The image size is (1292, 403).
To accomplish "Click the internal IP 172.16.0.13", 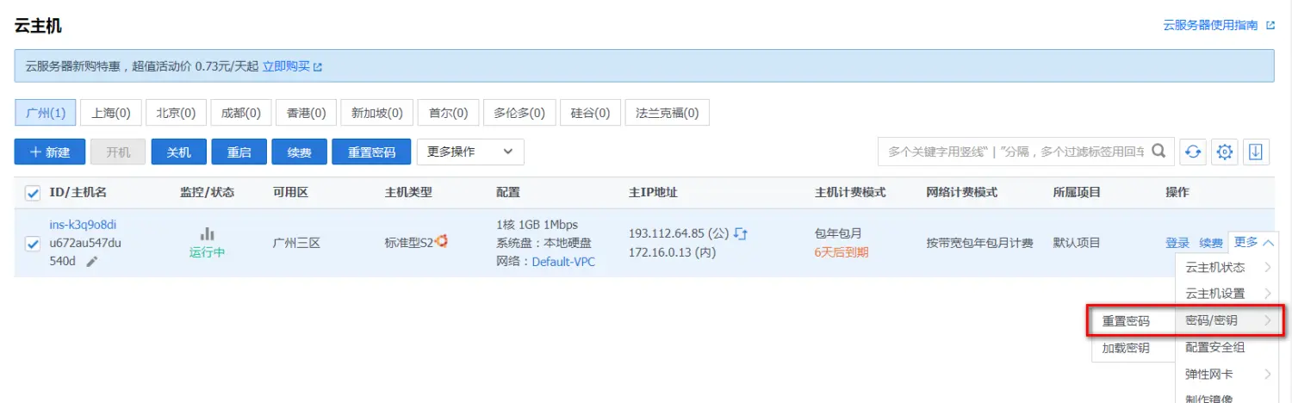I will (662, 252).
